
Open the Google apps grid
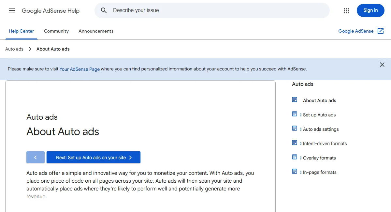(346, 11)
